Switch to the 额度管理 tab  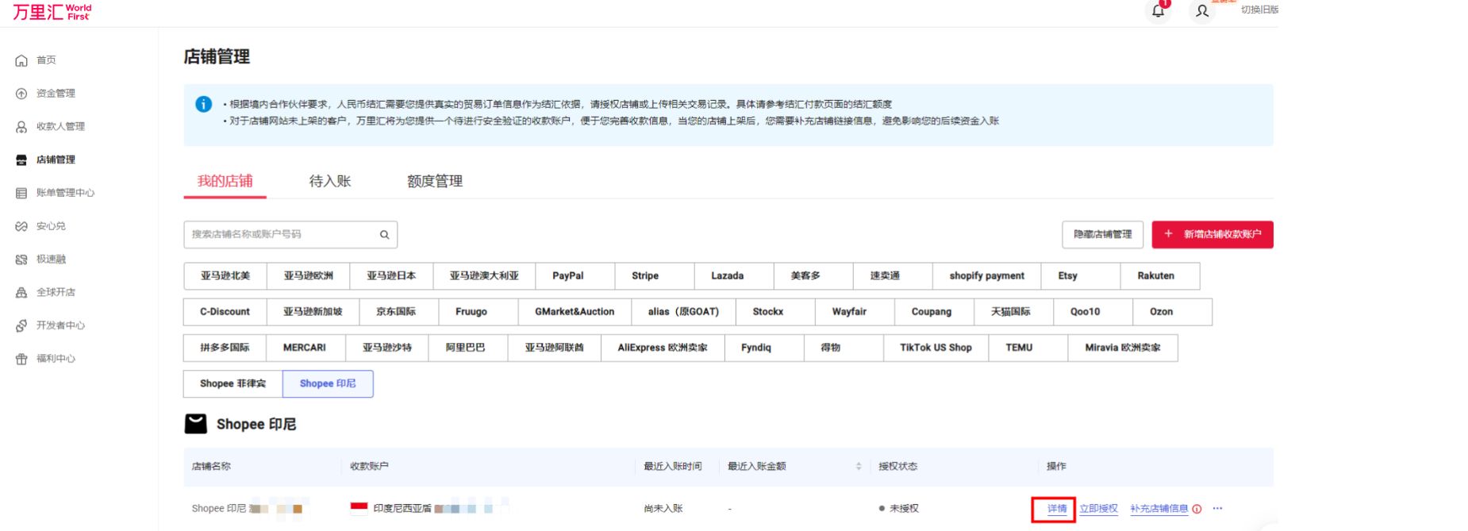click(x=434, y=181)
